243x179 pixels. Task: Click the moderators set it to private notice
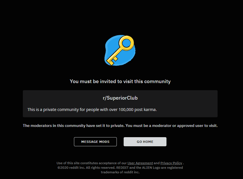[x=120, y=125]
